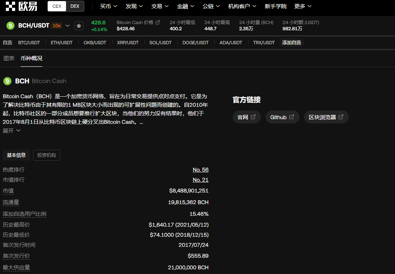
Task: Open the BTC/USDT pair
Action: tap(29, 43)
